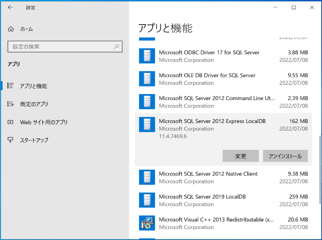Click the 9.38 MB size value
The image size is (322, 240).
click(298, 174)
